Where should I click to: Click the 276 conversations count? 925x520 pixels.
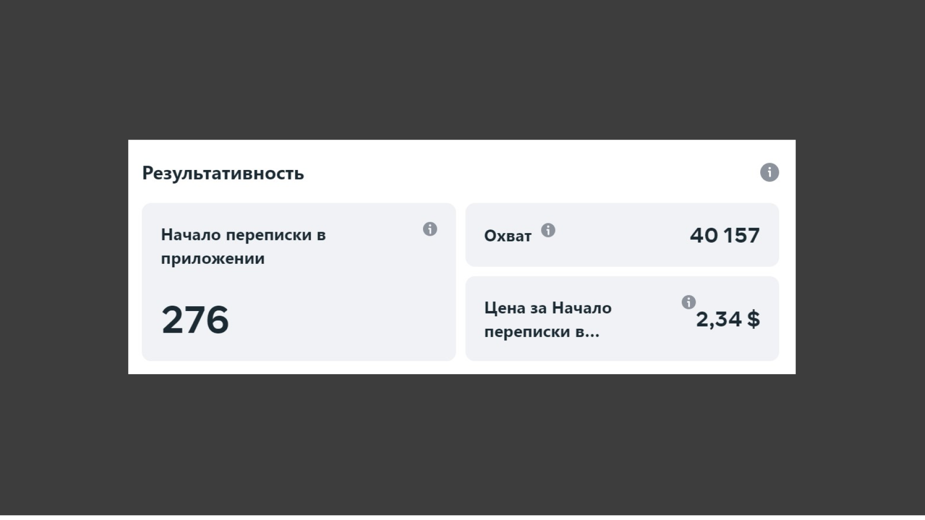click(x=195, y=320)
